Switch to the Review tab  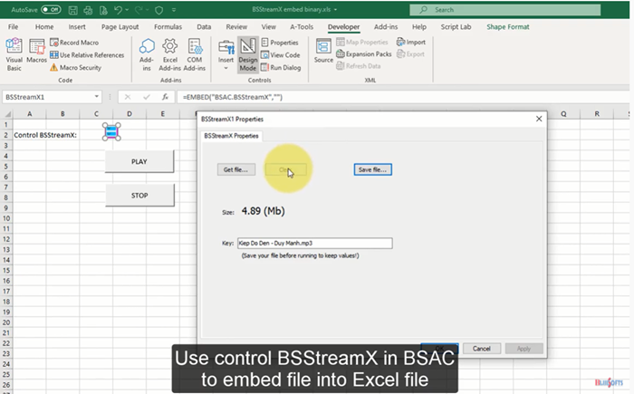(236, 26)
